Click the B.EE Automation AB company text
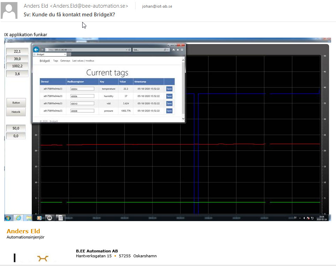This screenshot has height=266, width=336. 97,251
